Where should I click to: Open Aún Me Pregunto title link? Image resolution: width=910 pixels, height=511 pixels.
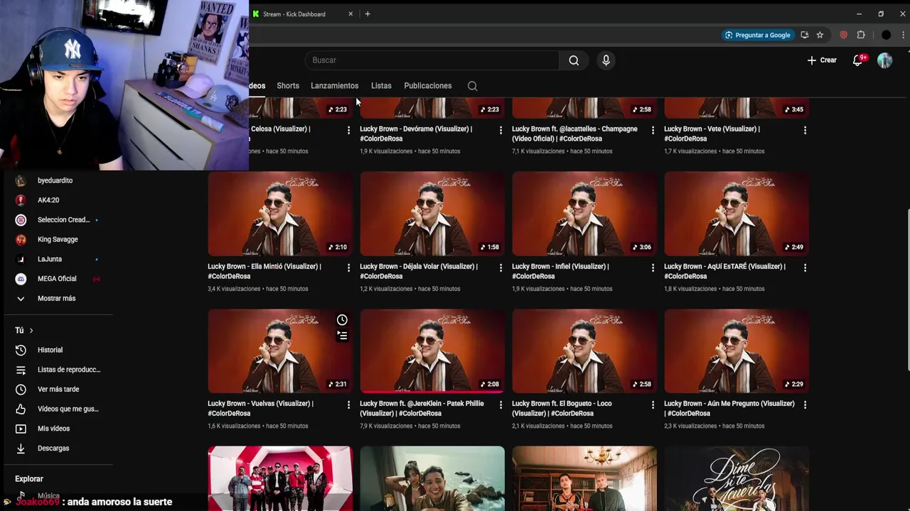pyautogui.click(x=729, y=408)
